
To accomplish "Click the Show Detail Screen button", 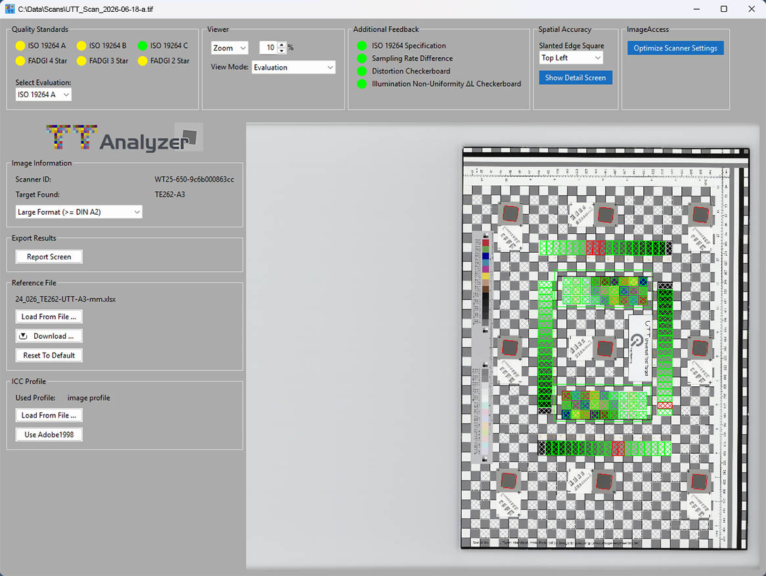I will click(575, 78).
